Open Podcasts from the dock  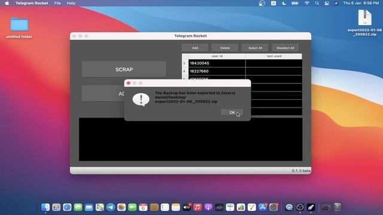coord(208,207)
